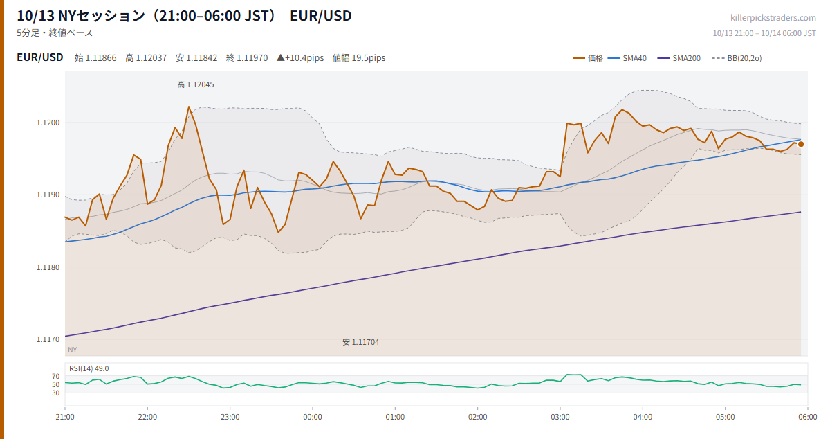Select the 5分足・終値ベース subtitle
Image resolution: width=830 pixels, height=439 pixels.
click(55, 33)
